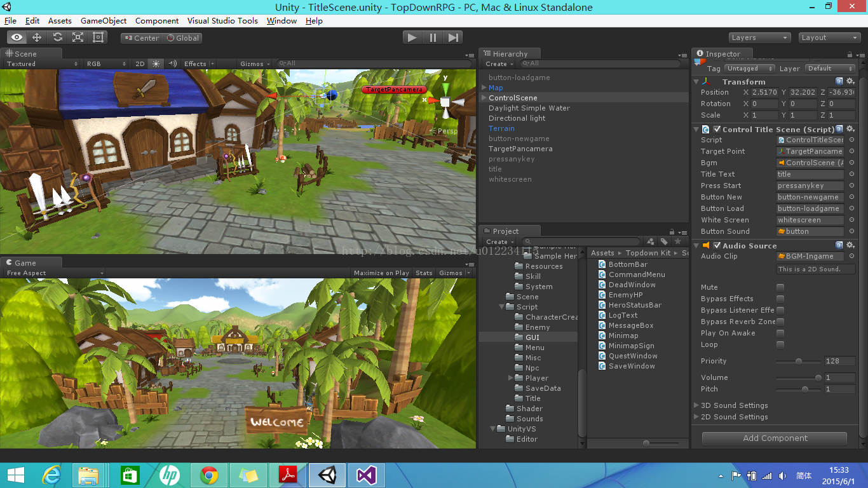The height and width of the screenshot is (488, 868).
Task: Click the Add Component button
Action: [x=775, y=438]
